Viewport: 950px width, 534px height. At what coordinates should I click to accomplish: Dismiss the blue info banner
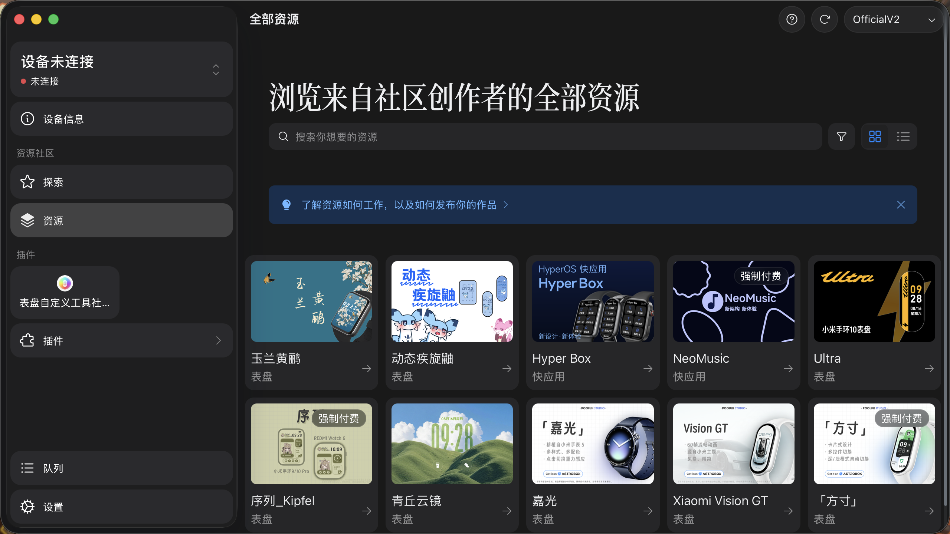901,205
